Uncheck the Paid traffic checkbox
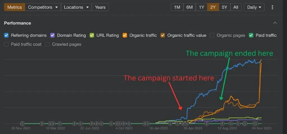The width and height of the screenshot is (287, 134). pos(251,35)
